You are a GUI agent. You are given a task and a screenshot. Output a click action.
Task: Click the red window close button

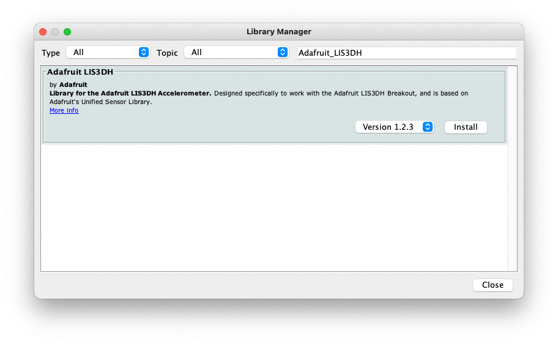[43, 32]
